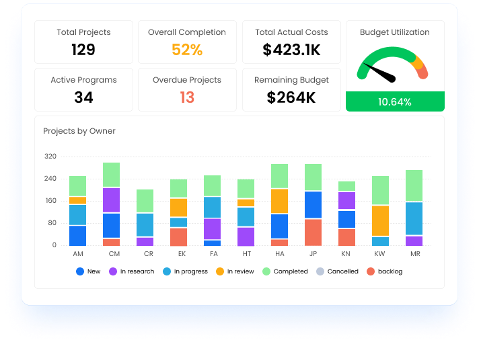Toggle the In research legend dot
Image resolution: width=479 pixels, height=344 pixels.
coord(113,271)
